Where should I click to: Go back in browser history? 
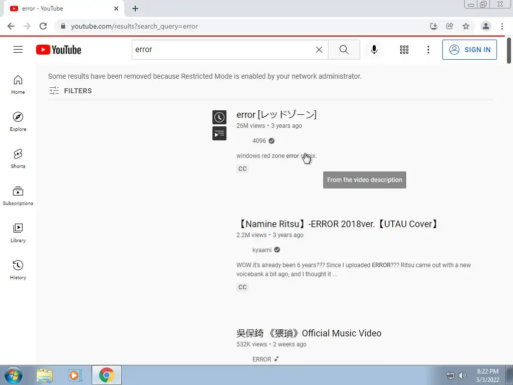point(11,26)
